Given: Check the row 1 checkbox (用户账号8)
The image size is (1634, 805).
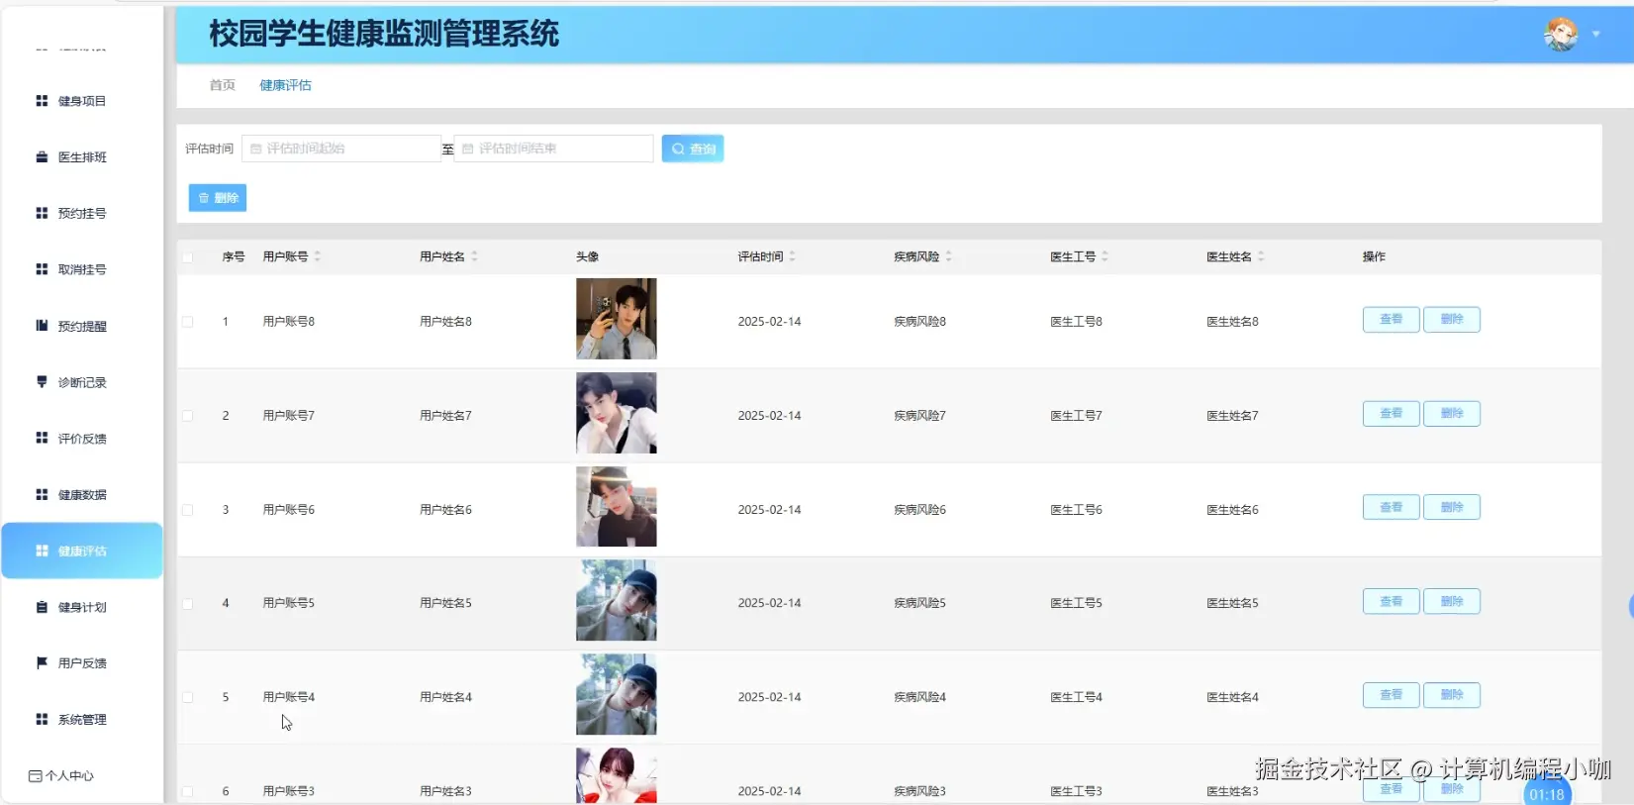Looking at the screenshot, I should [188, 322].
